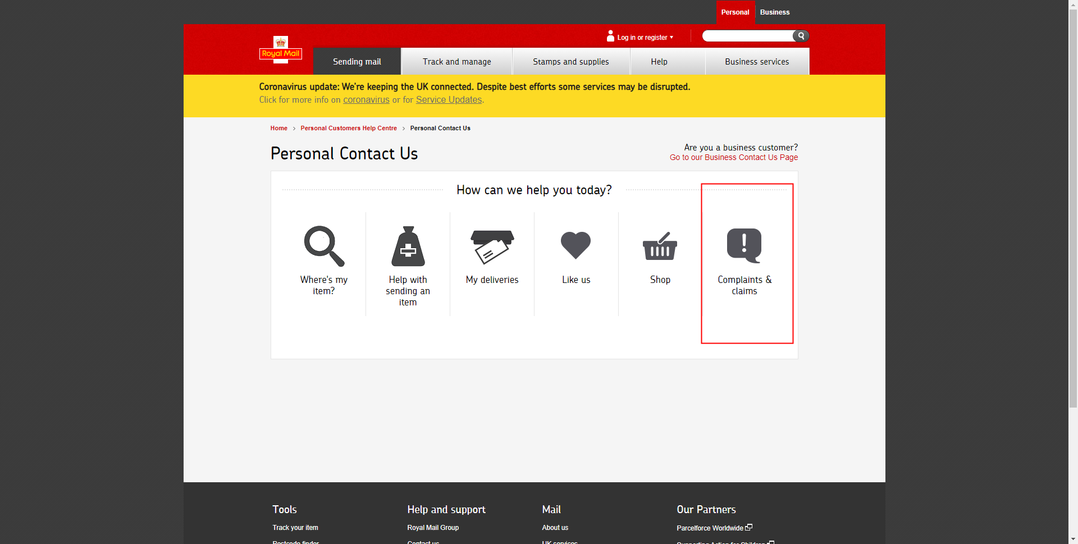Select the Help with sending an item icon
Viewport: 1078px width, 544px height.
pyautogui.click(x=408, y=246)
